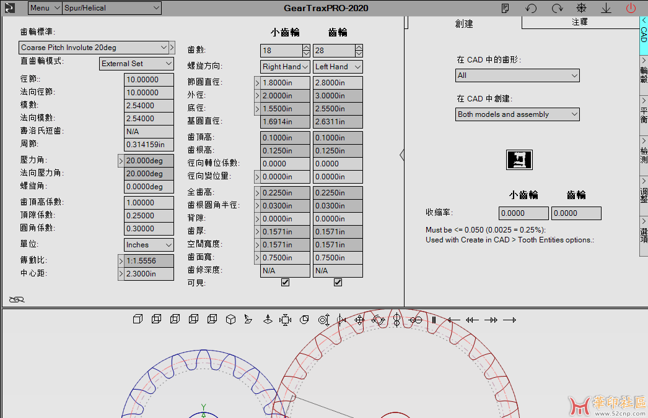Viewport: 648px width, 418px height.
Task: Open the Left Hand helix dropdown
Action: pos(338,66)
